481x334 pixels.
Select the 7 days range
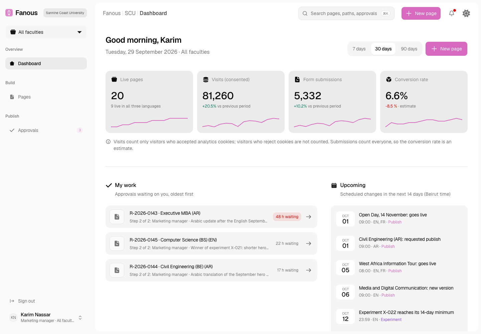359,49
